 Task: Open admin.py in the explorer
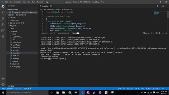coord(16,47)
